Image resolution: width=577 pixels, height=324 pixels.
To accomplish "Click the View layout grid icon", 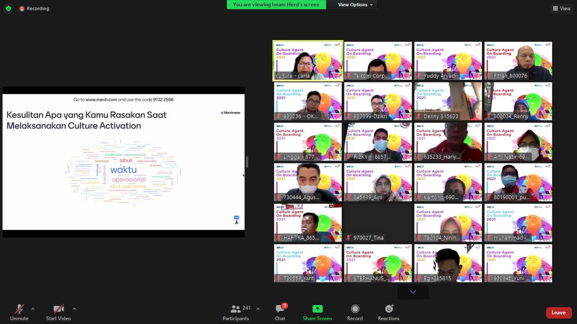I will (x=555, y=9).
